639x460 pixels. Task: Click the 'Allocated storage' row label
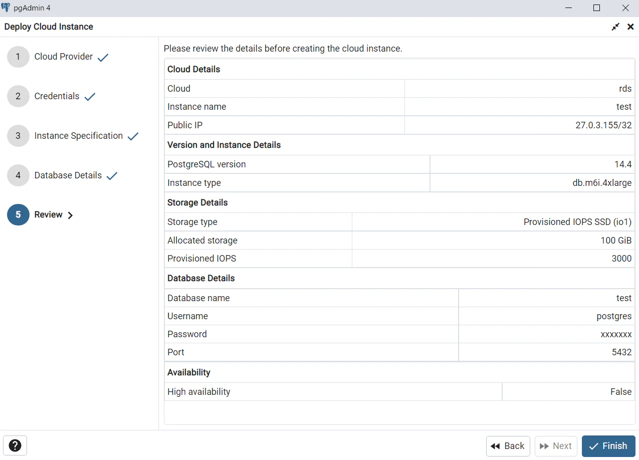click(202, 241)
